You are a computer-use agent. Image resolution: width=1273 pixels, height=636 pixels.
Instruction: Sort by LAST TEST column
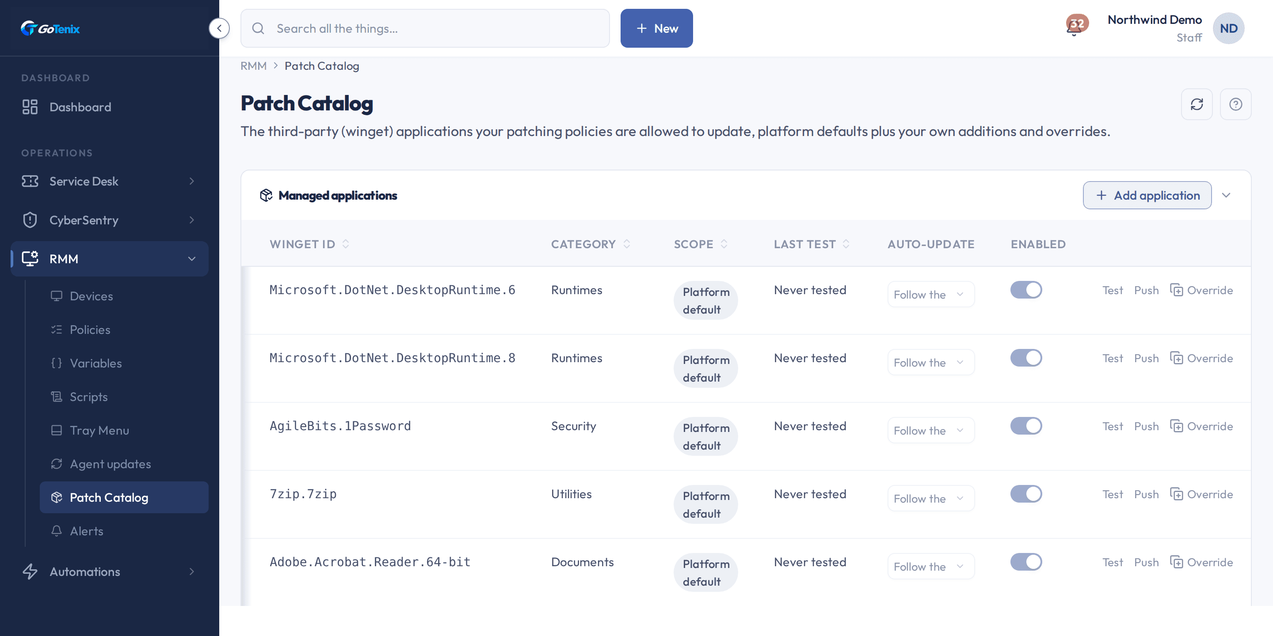coord(812,244)
